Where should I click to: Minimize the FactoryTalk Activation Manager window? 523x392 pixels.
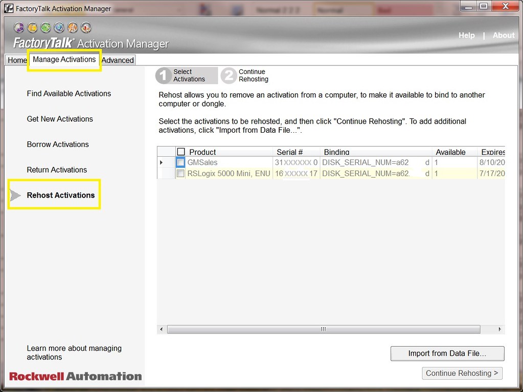coord(468,6)
